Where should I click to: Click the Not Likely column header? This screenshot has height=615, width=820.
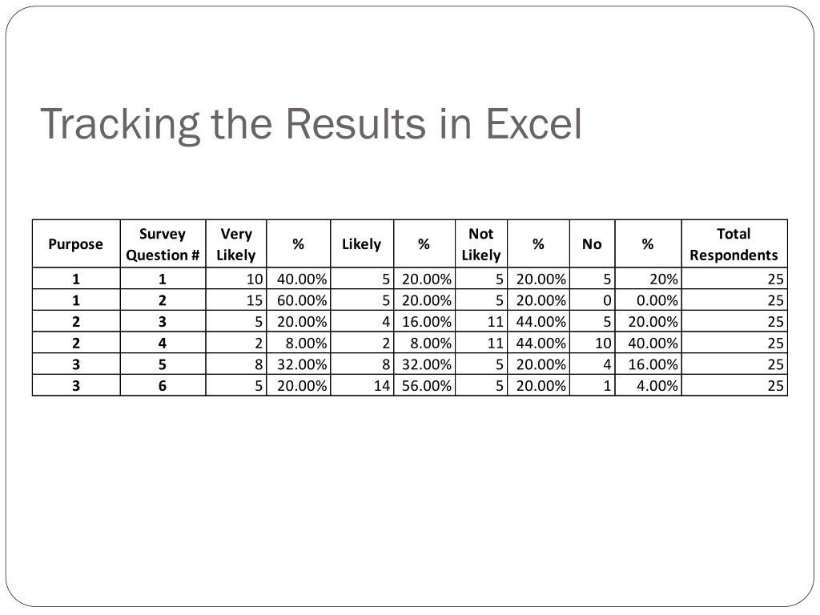coord(481,243)
